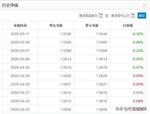Click the 净值时间 column header
Screen dimensions: 150x114
[x=20, y=25]
